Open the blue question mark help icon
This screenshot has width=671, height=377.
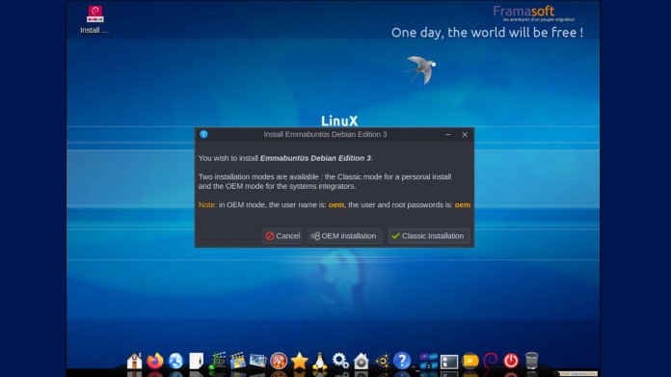tap(402, 361)
